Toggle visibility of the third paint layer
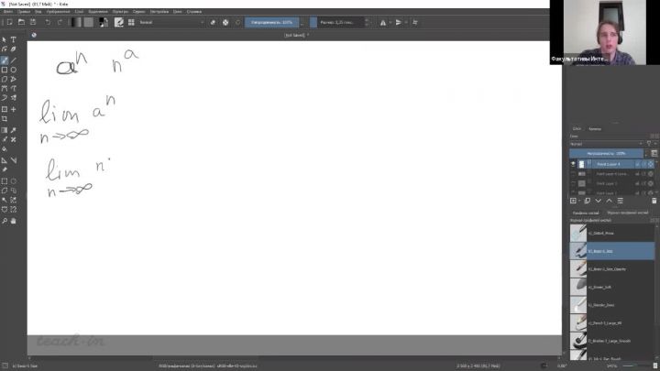The image size is (660, 371). point(573,183)
